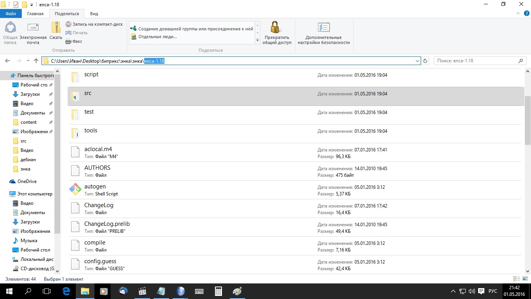Expand the share list dropdown arrow
The height and width of the screenshot is (299, 531).
tap(257, 40)
